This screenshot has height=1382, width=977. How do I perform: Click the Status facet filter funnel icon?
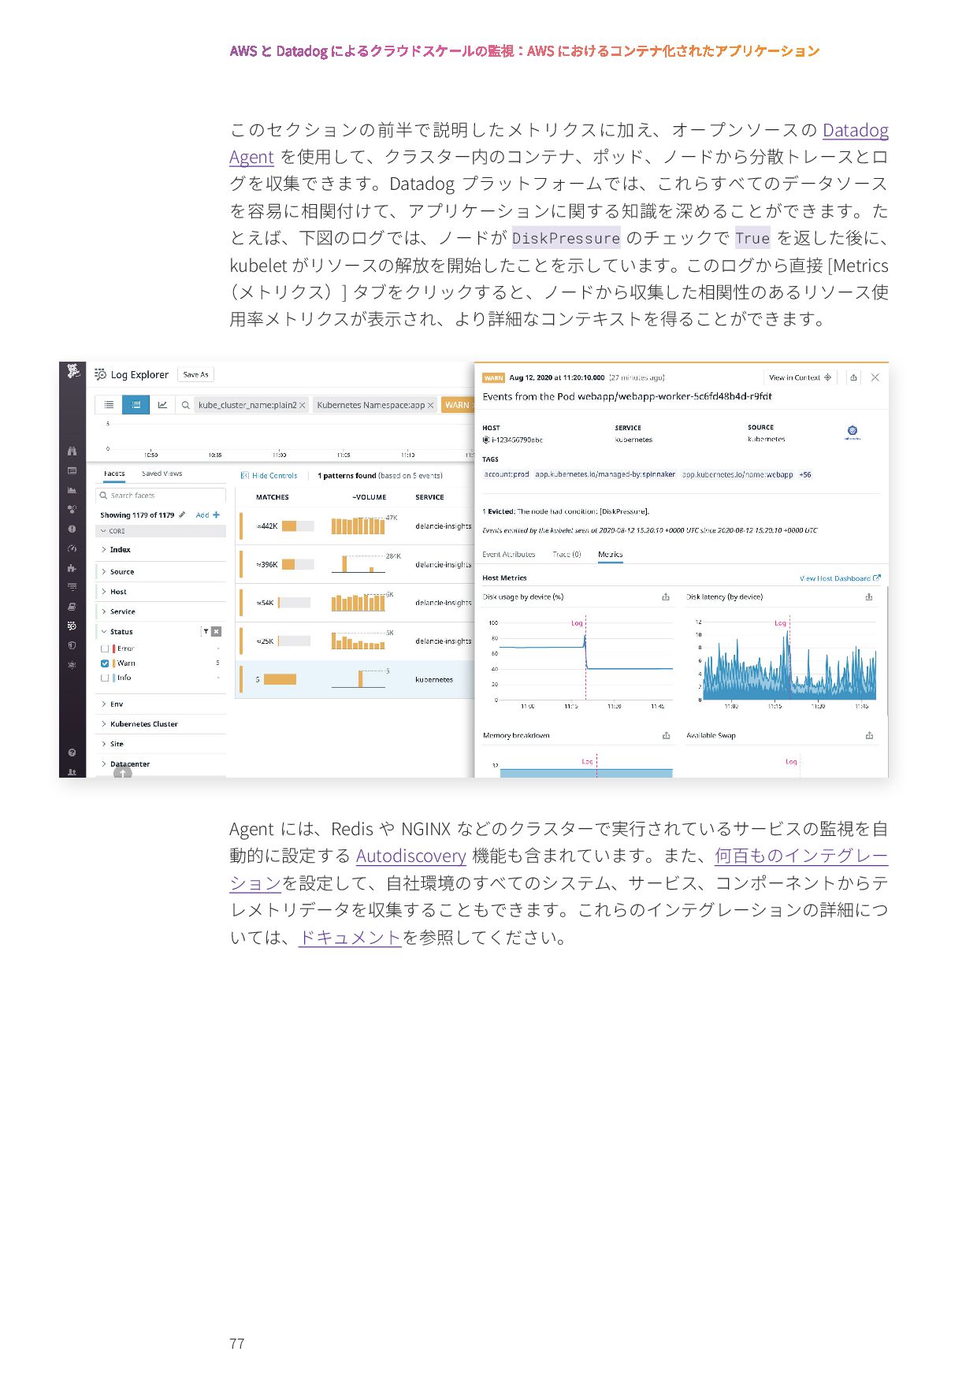tap(206, 631)
